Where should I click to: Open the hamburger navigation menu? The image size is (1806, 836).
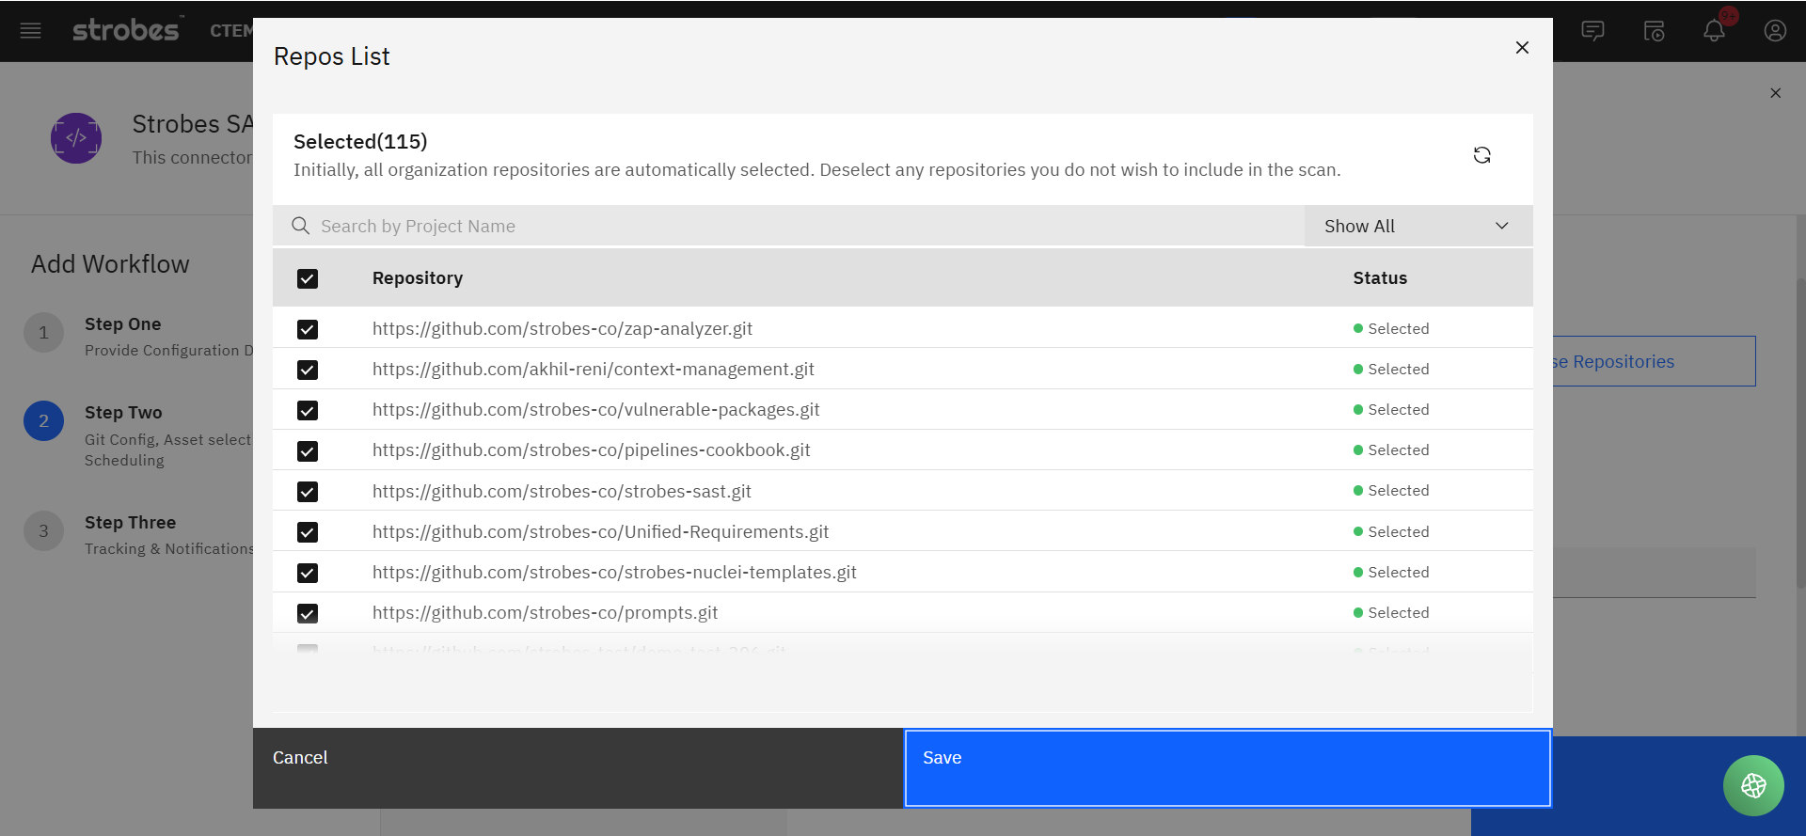[x=31, y=31]
